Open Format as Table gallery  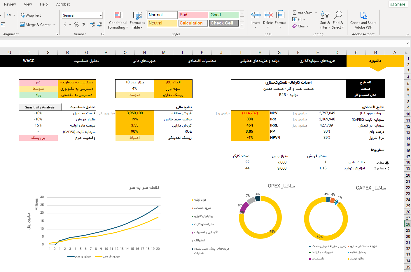click(x=137, y=15)
